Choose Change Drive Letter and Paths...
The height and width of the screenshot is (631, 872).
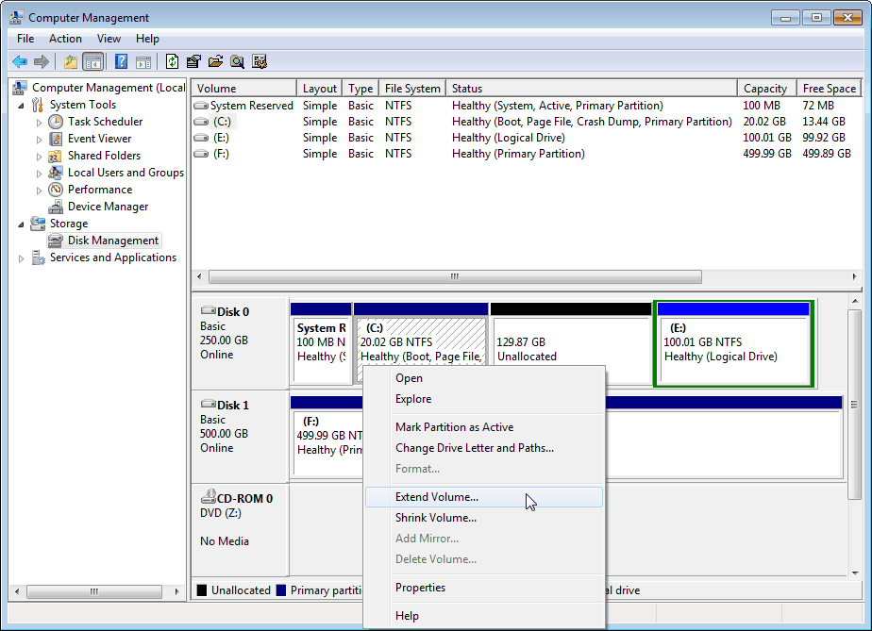(x=483, y=447)
